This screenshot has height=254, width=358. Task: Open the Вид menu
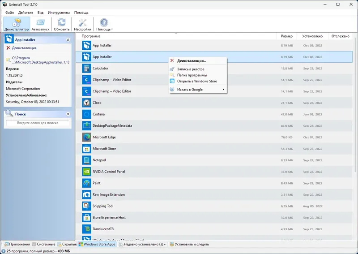[x=40, y=13]
